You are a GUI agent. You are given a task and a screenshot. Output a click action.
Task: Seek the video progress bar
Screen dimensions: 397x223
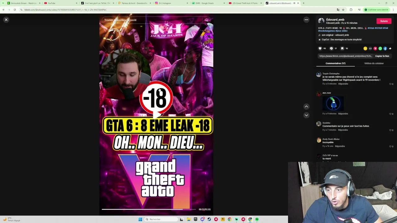[149, 209]
